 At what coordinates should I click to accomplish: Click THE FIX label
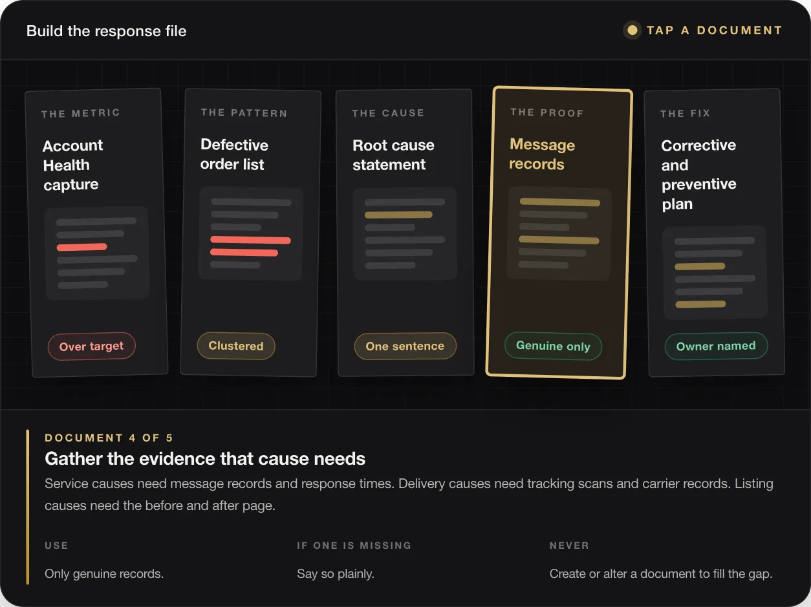[686, 114]
